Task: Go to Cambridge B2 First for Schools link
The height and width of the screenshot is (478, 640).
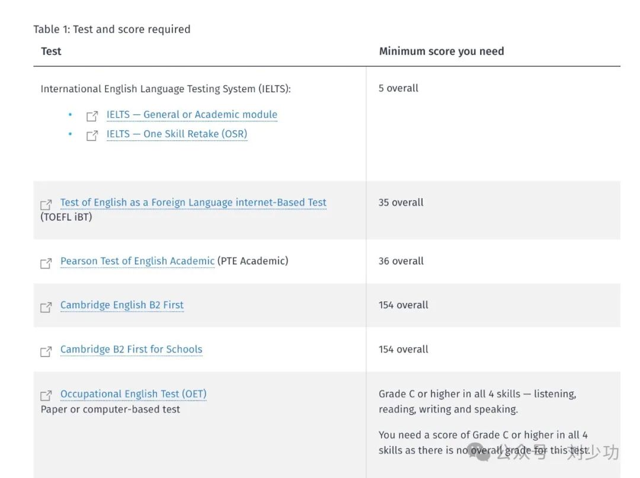Action: point(131,350)
